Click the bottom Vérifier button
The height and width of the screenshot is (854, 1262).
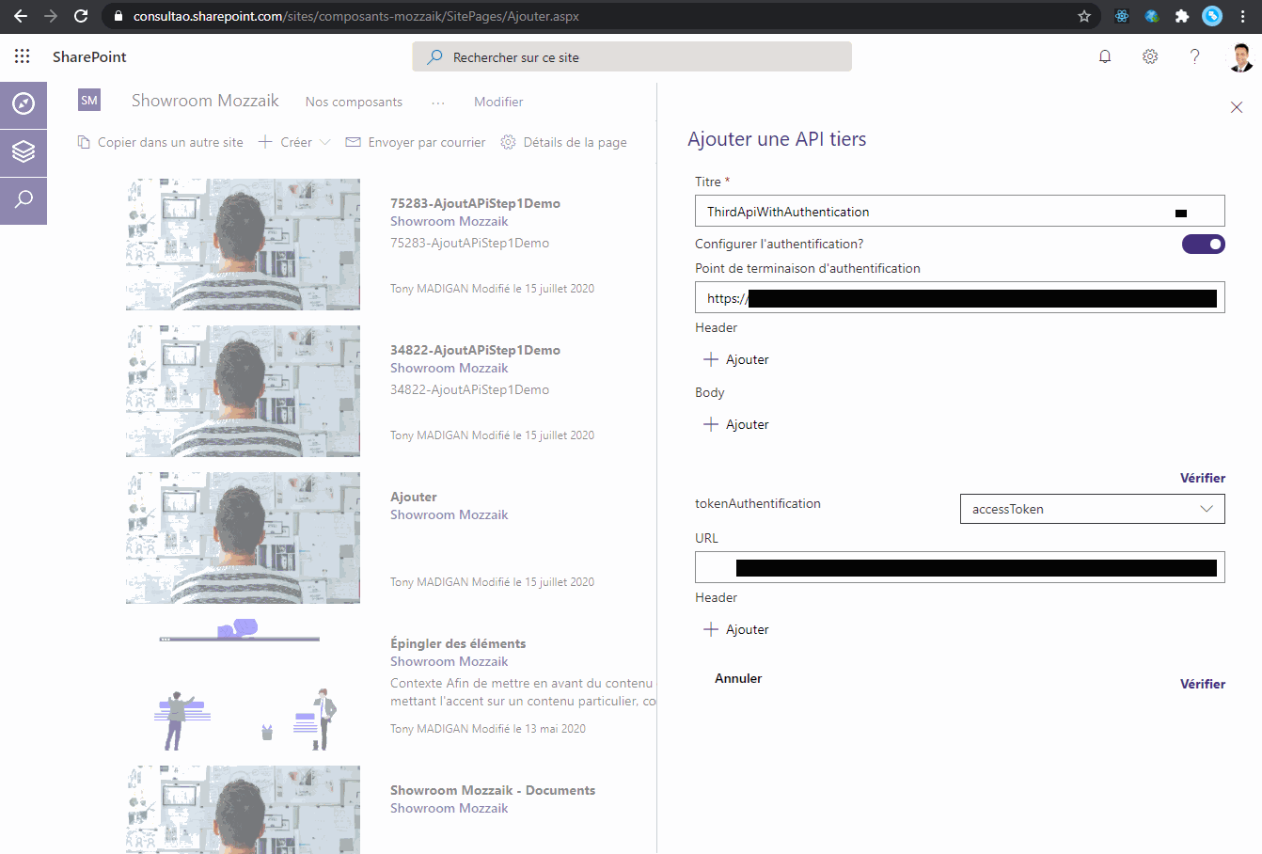[x=1203, y=684]
